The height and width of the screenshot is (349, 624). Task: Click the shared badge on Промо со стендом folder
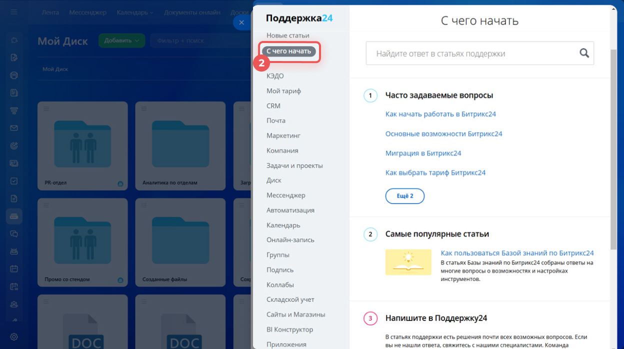[120, 280]
